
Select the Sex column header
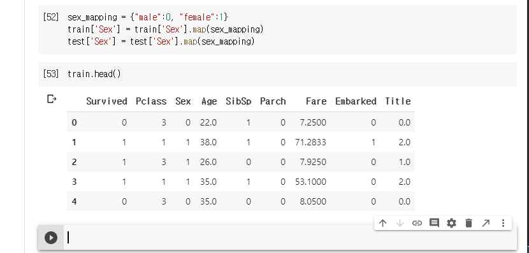pos(183,101)
